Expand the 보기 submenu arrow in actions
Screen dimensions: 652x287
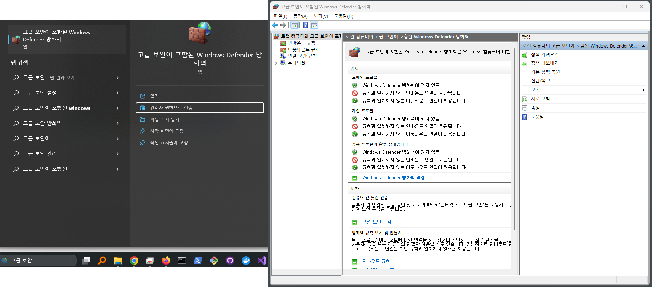[x=643, y=90]
